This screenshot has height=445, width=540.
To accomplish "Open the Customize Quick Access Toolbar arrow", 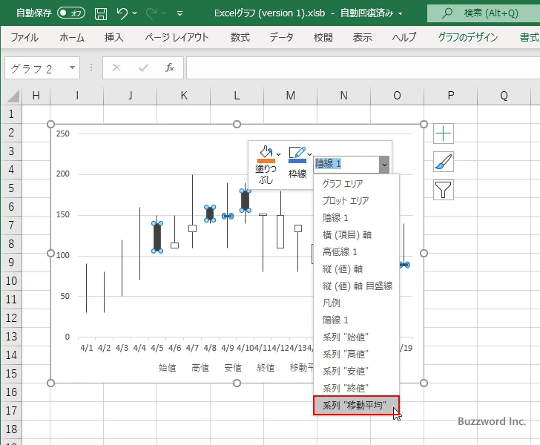I will tap(180, 13).
